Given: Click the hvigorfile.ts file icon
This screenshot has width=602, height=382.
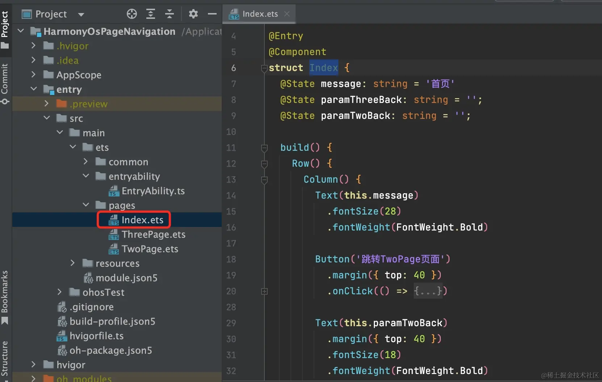Looking at the screenshot, I should 62,336.
